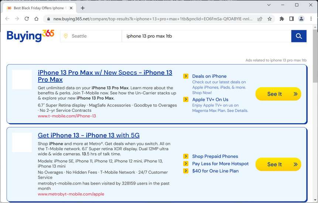The width and height of the screenshot is (318, 203).
Task: Open the browser home page
Action: [36, 19]
